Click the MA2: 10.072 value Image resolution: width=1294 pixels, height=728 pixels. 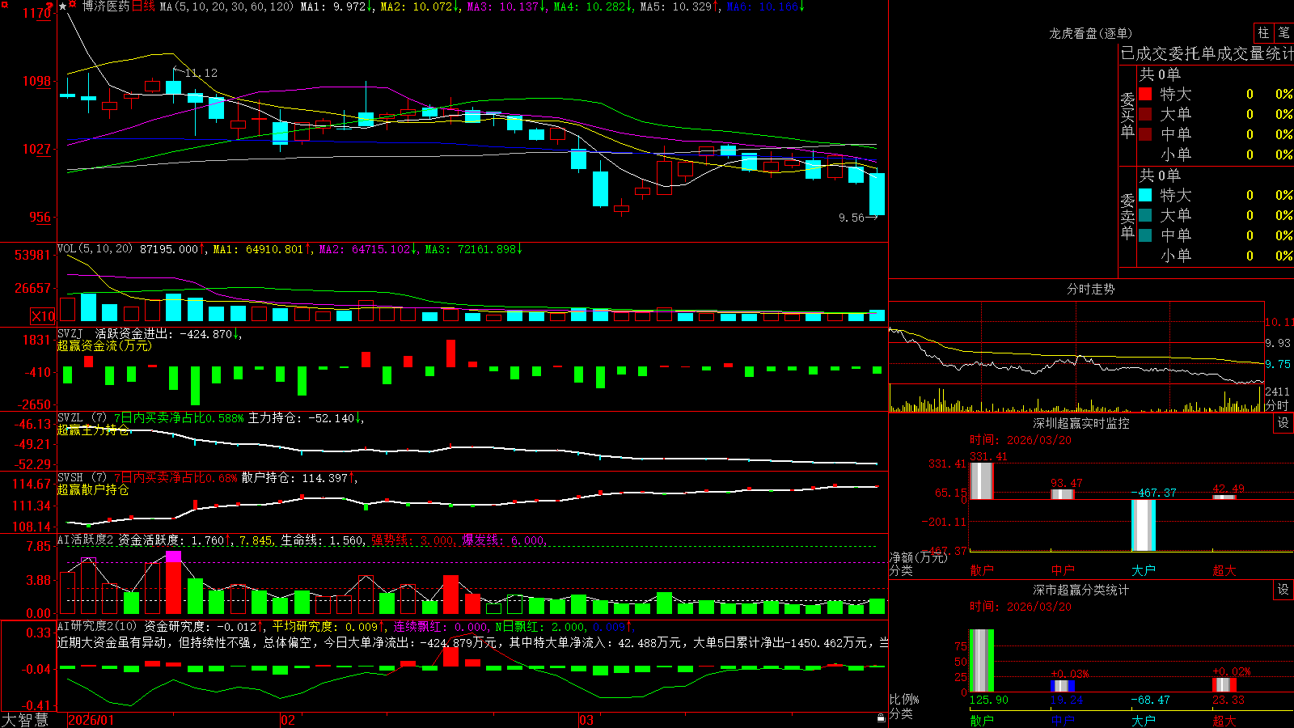420,6
